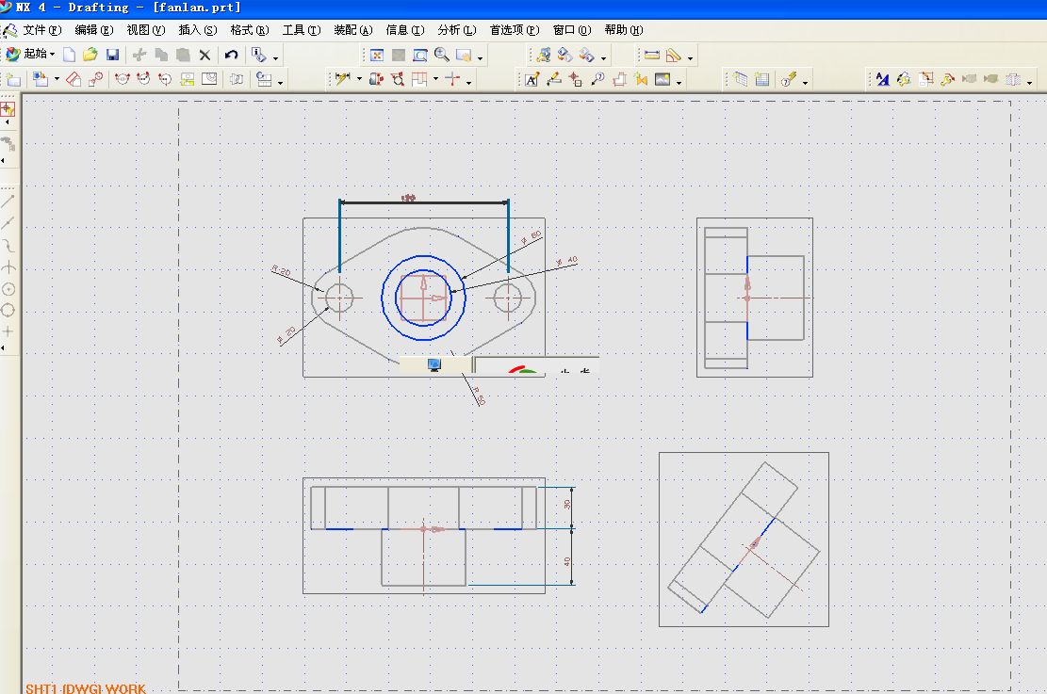The height and width of the screenshot is (694, 1047).
Task: Click the Tabular note table icon
Action: (x=740, y=79)
